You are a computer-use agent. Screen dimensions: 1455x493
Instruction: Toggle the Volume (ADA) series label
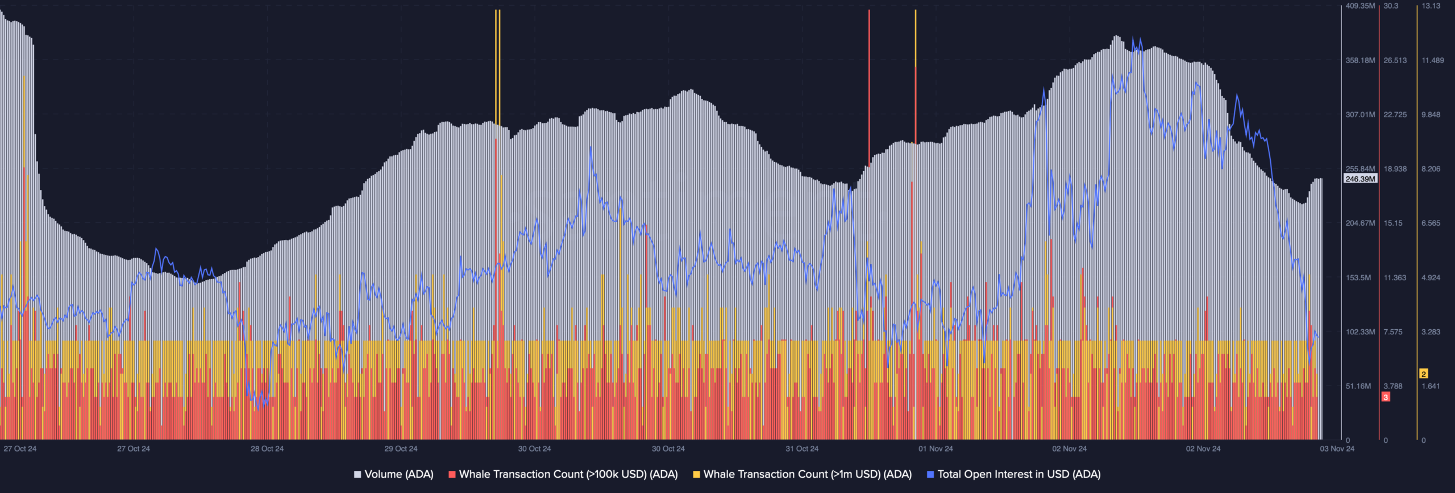point(398,474)
